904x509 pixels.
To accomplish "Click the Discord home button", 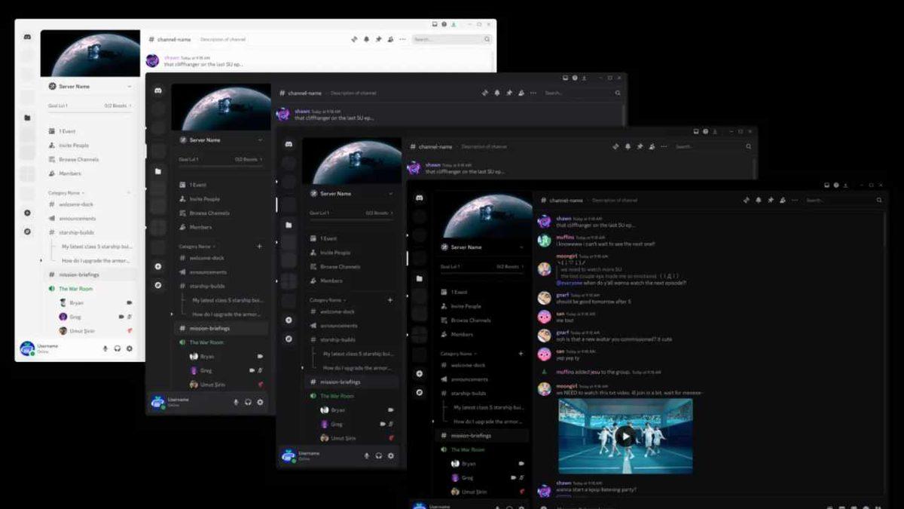I will pyautogui.click(x=420, y=197).
